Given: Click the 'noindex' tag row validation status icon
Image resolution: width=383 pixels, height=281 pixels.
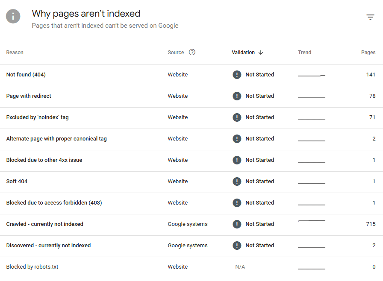Looking at the screenshot, I should [237, 117].
